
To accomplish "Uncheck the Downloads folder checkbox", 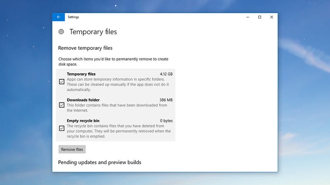I will [x=61, y=105].
